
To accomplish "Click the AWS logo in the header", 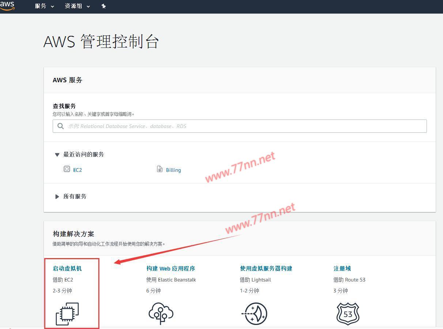I will click(7, 6).
